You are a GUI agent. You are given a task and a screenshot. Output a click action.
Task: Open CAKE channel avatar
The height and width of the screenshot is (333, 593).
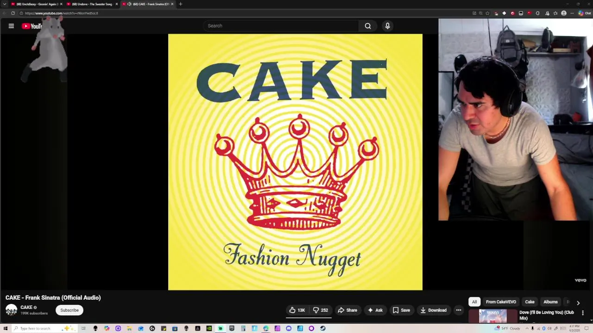pos(11,310)
